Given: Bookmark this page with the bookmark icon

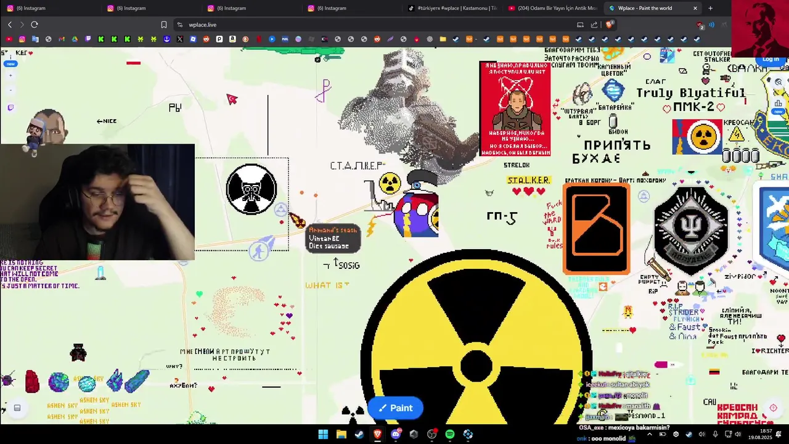Looking at the screenshot, I should click(164, 25).
